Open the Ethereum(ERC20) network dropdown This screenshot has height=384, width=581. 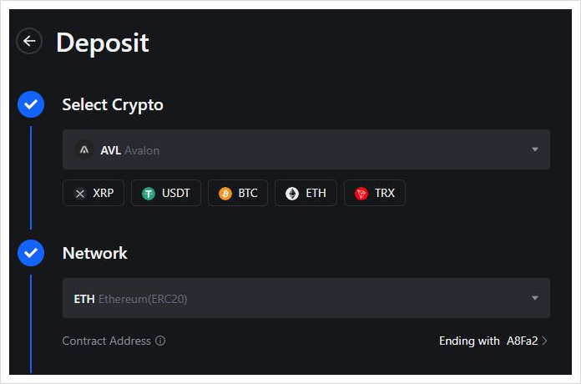pos(306,298)
